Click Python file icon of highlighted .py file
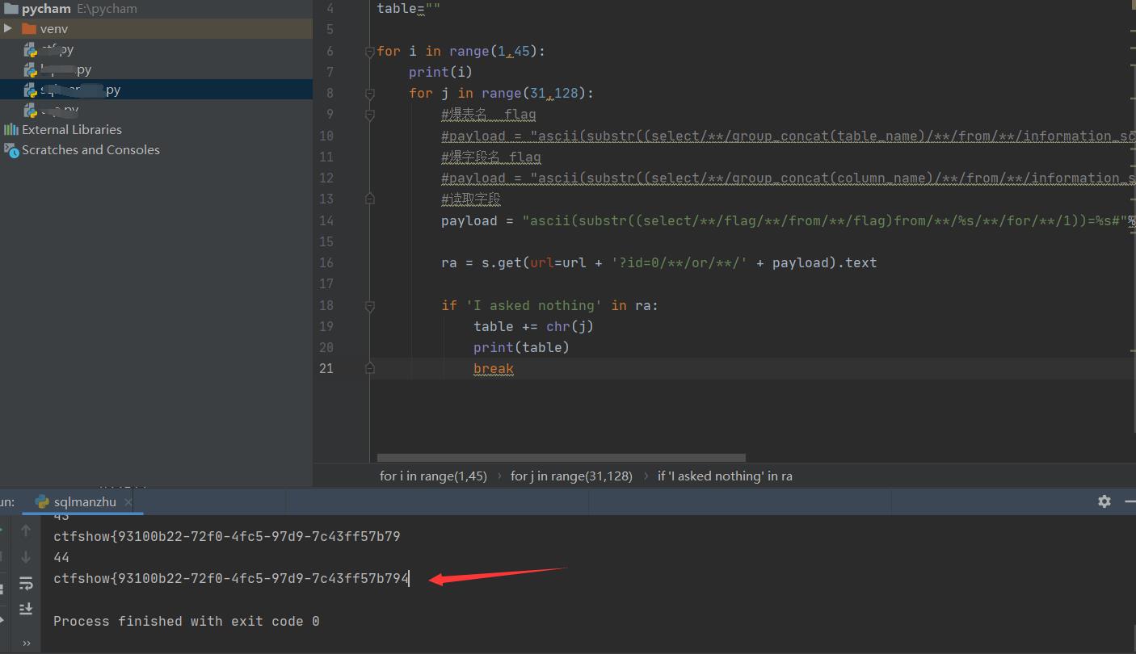 (31, 90)
